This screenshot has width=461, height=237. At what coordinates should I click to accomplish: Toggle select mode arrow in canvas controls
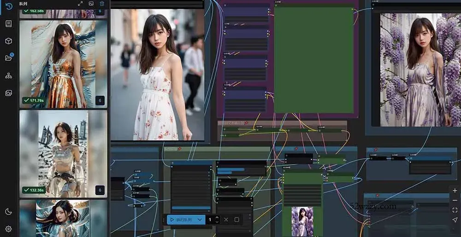pos(455,220)
